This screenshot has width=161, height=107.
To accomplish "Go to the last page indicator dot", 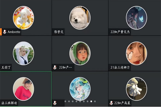I will [x=95, y=101].
